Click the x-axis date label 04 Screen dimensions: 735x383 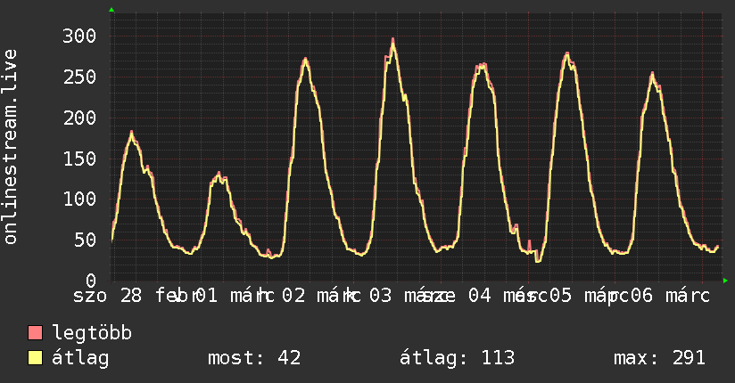480,296
